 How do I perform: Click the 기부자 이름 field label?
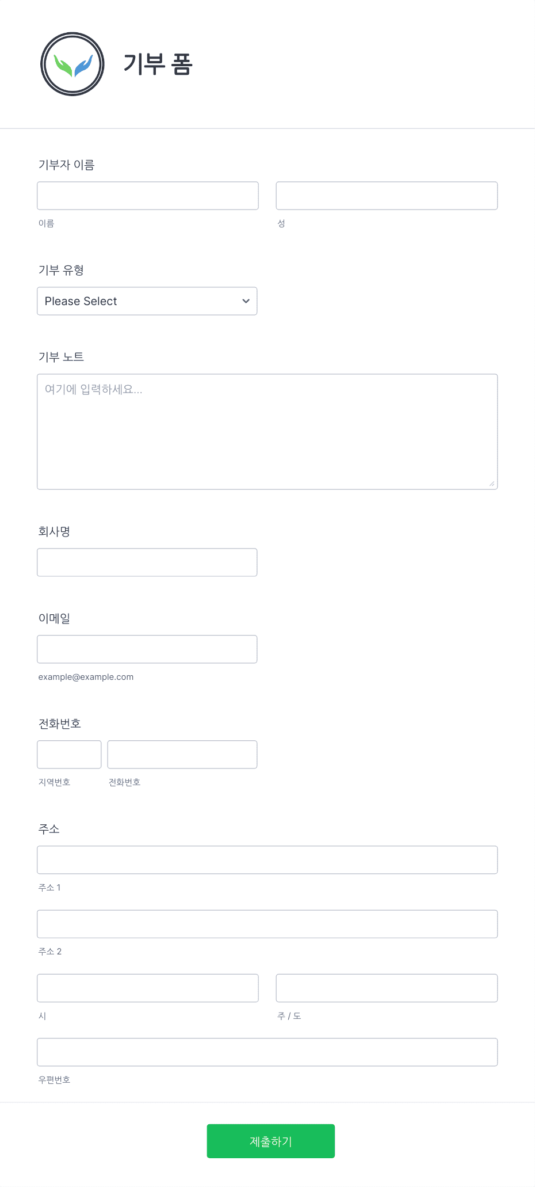67,165
